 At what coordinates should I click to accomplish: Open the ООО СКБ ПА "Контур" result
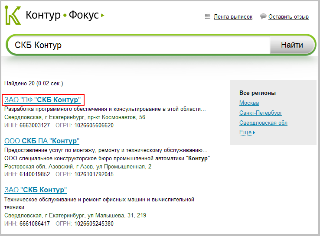(42, 141)
